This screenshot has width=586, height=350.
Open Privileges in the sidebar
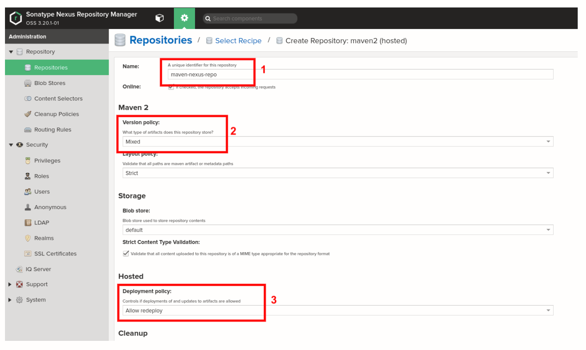tap(57, 160)
